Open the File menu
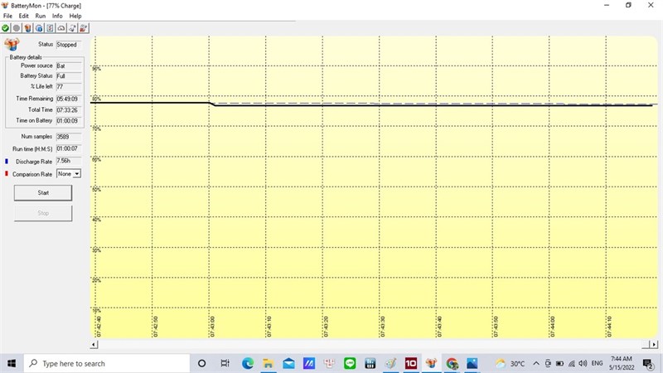This screenshot has height=373, width=663. [x=7, y=16]
